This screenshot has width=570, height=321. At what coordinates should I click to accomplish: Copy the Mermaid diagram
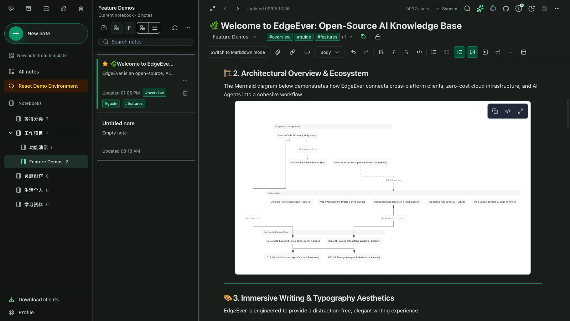(495, 111)
